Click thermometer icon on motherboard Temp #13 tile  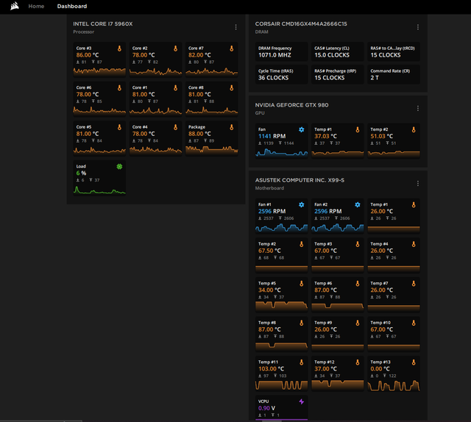click(414, 362)
